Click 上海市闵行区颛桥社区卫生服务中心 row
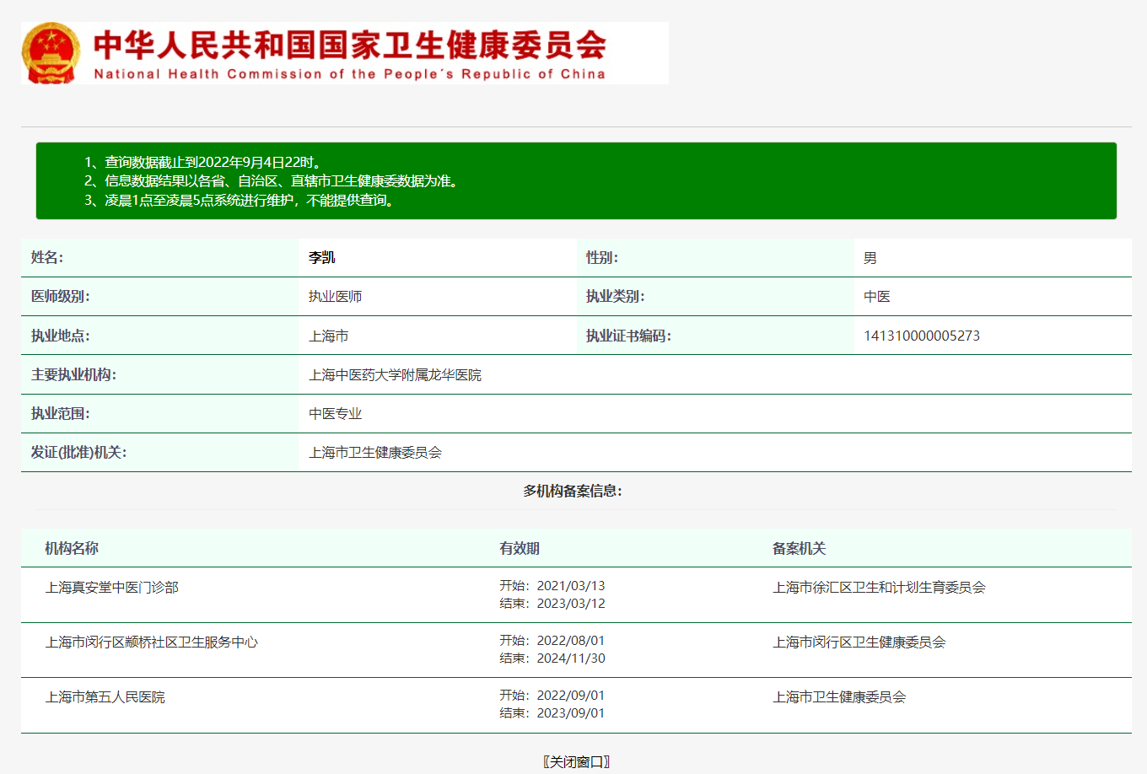 (576, 650)
